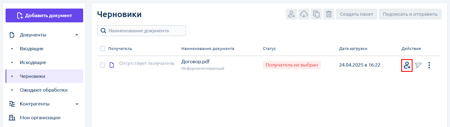This screenshot has height=127, width=450.
Task: Click the Черновики page heading
Action: (119, 14)
